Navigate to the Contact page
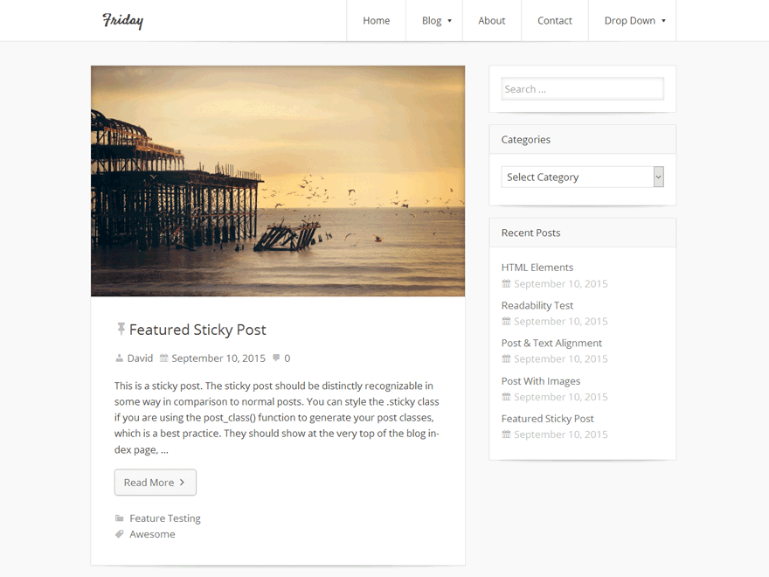Screen dimensions: 769x577 555,21
